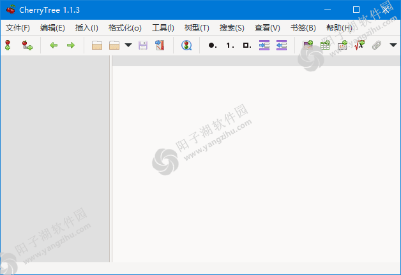Viewport: 401px width, 275px height.
Task: Open the 书签(B) menu
Action: click(303, 28)
